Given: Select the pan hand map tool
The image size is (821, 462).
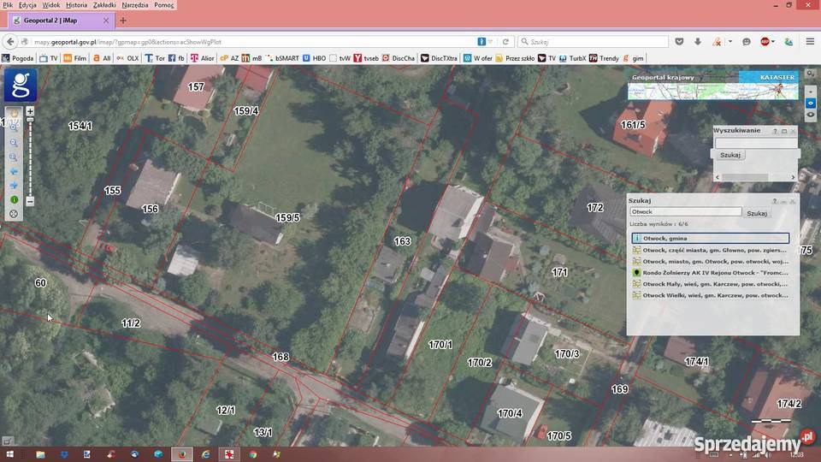Looking at the screenshot, I should tap(15, 114).
